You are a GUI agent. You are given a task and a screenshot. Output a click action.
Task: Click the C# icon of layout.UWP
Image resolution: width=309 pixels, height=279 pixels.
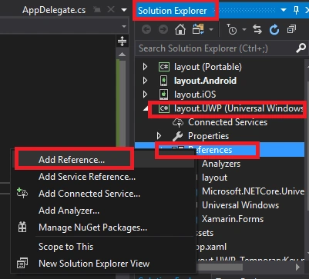(x=164, y=108)
